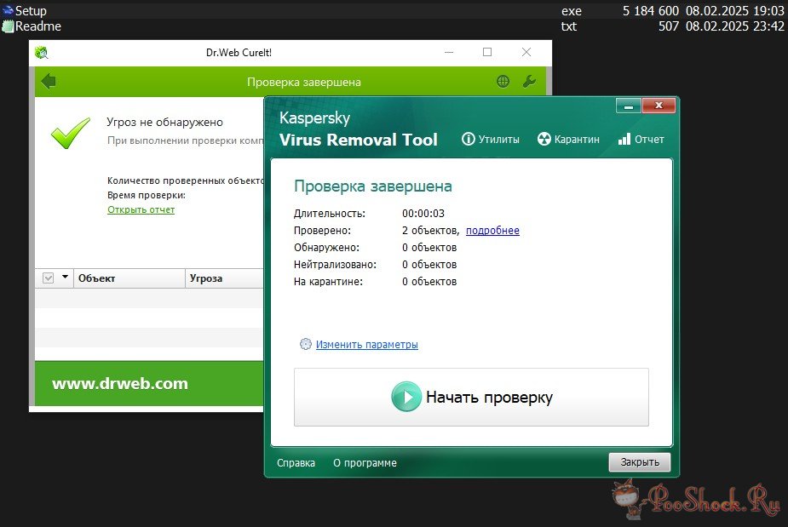Viewport: 788px width, 527px height.
Task: Open the Изменить параметры link
Action: point(367,345)
